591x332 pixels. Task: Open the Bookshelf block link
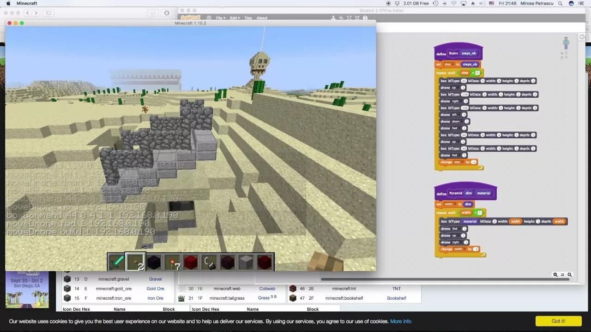pos(397,298)
